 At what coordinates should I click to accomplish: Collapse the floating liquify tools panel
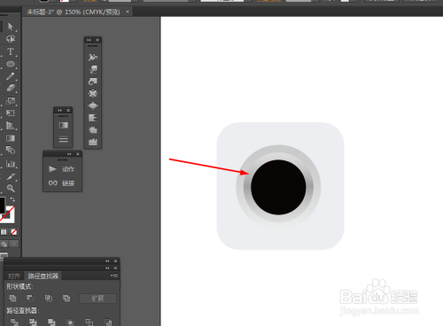[x=89, y=40]
